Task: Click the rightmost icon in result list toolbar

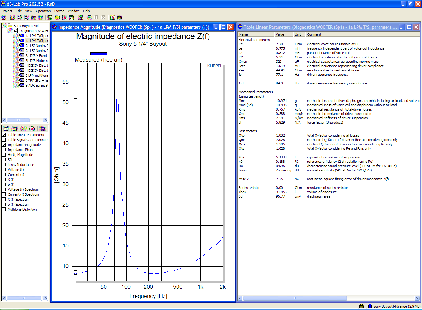Action: click(43, 129)
